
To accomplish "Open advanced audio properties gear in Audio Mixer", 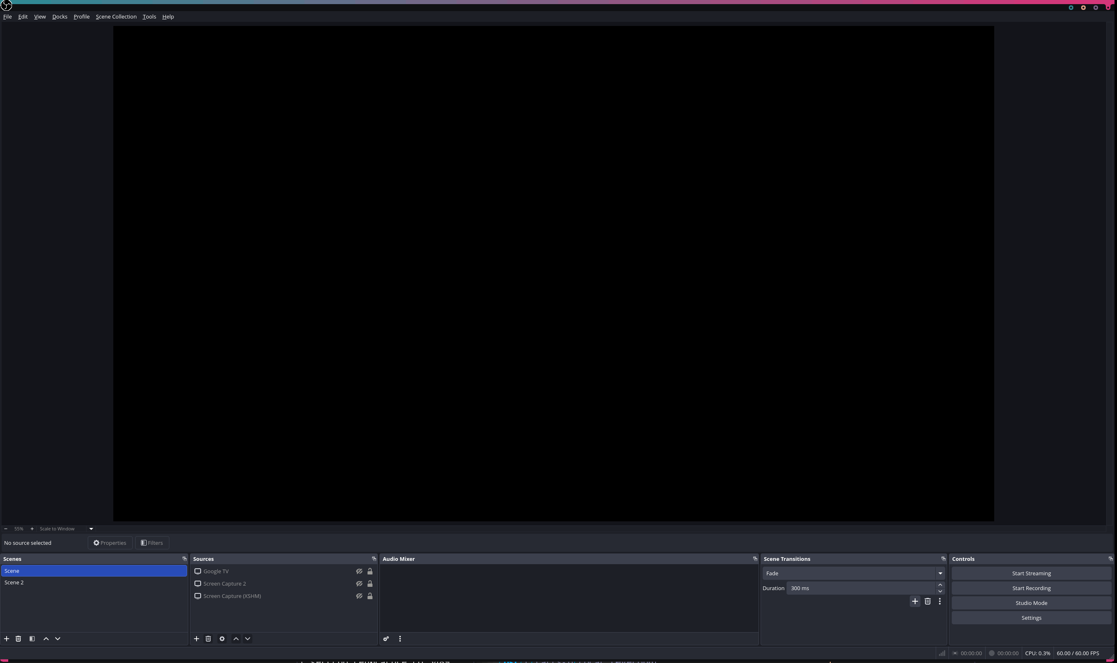I will pyautogui.click(x=386, y=638).
